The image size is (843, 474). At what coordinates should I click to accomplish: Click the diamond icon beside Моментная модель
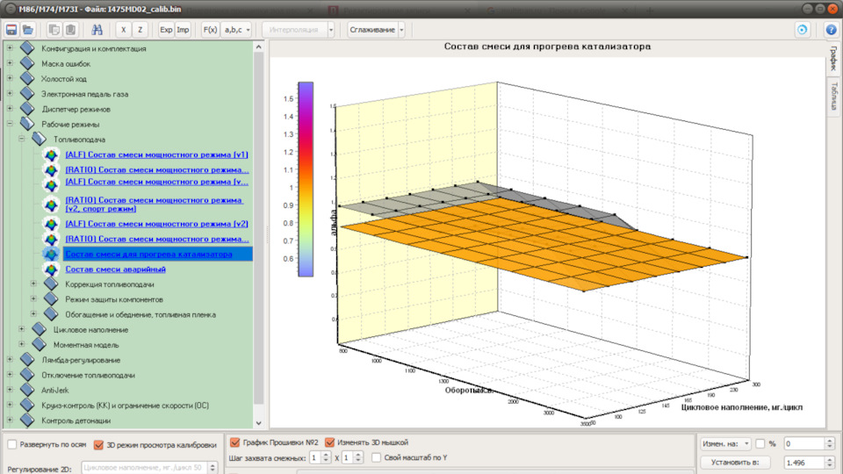tap(40, 344)
